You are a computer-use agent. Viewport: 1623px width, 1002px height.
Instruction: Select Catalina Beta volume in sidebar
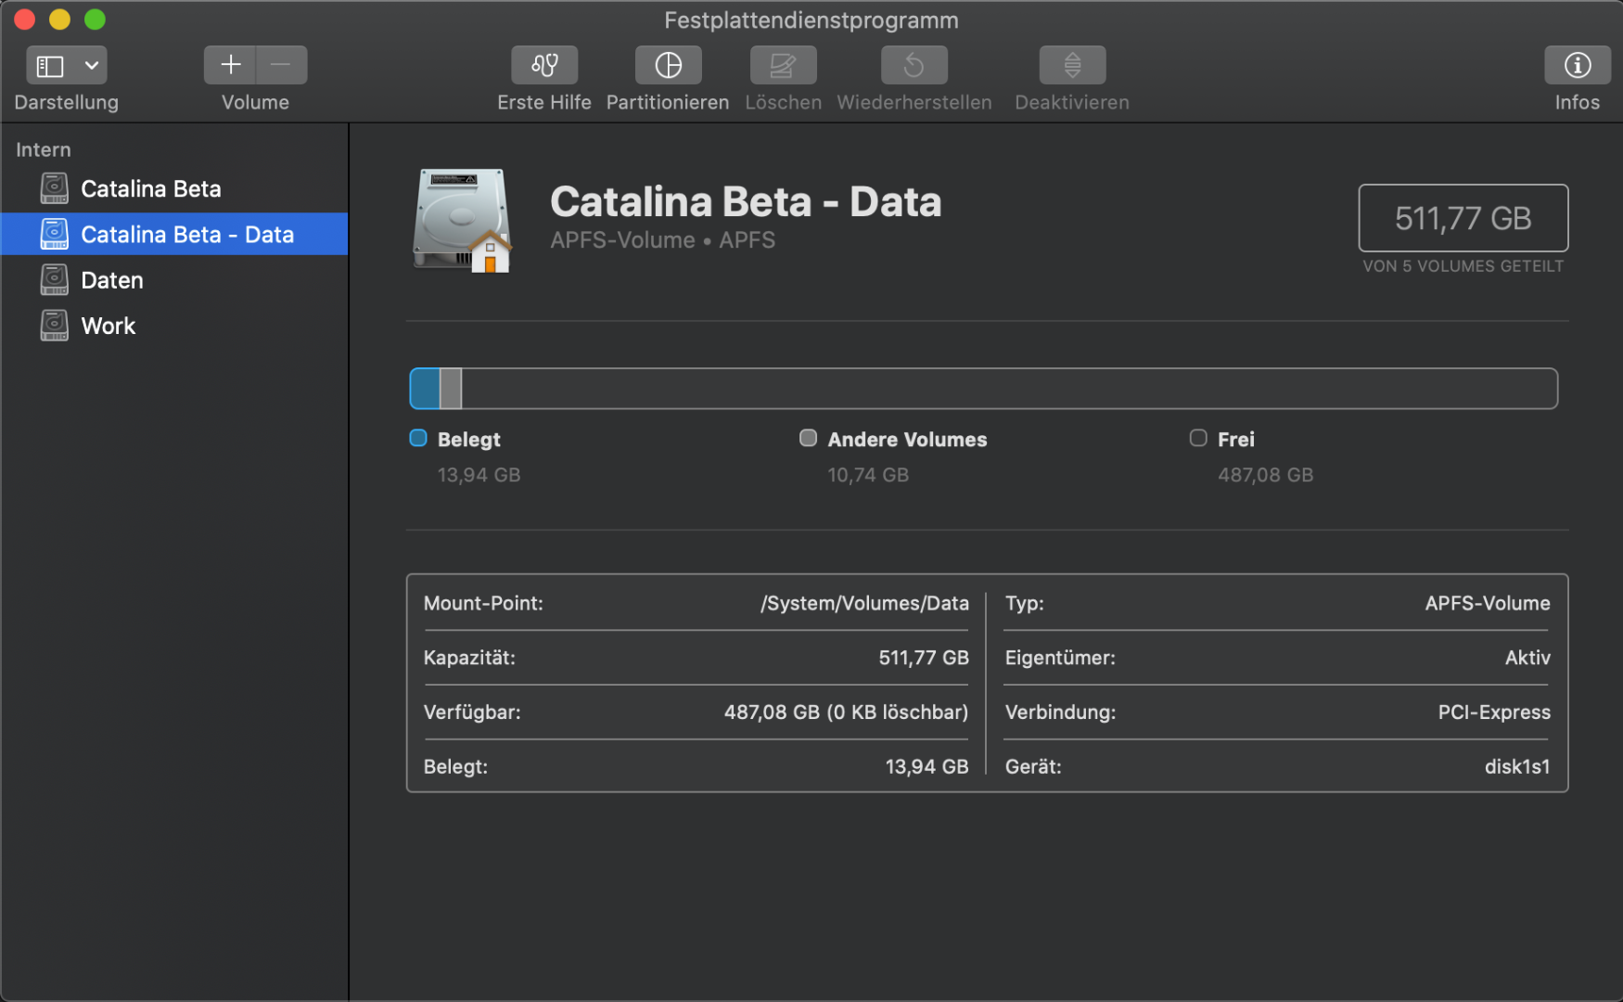150,189
